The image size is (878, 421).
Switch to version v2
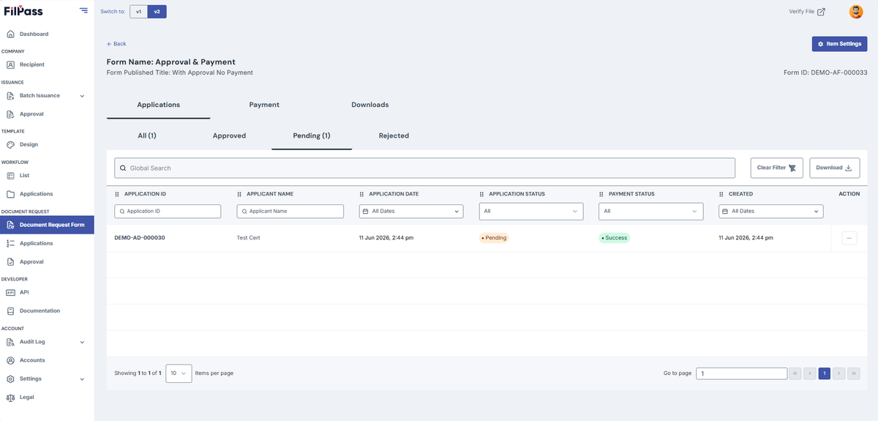[157, 12]
